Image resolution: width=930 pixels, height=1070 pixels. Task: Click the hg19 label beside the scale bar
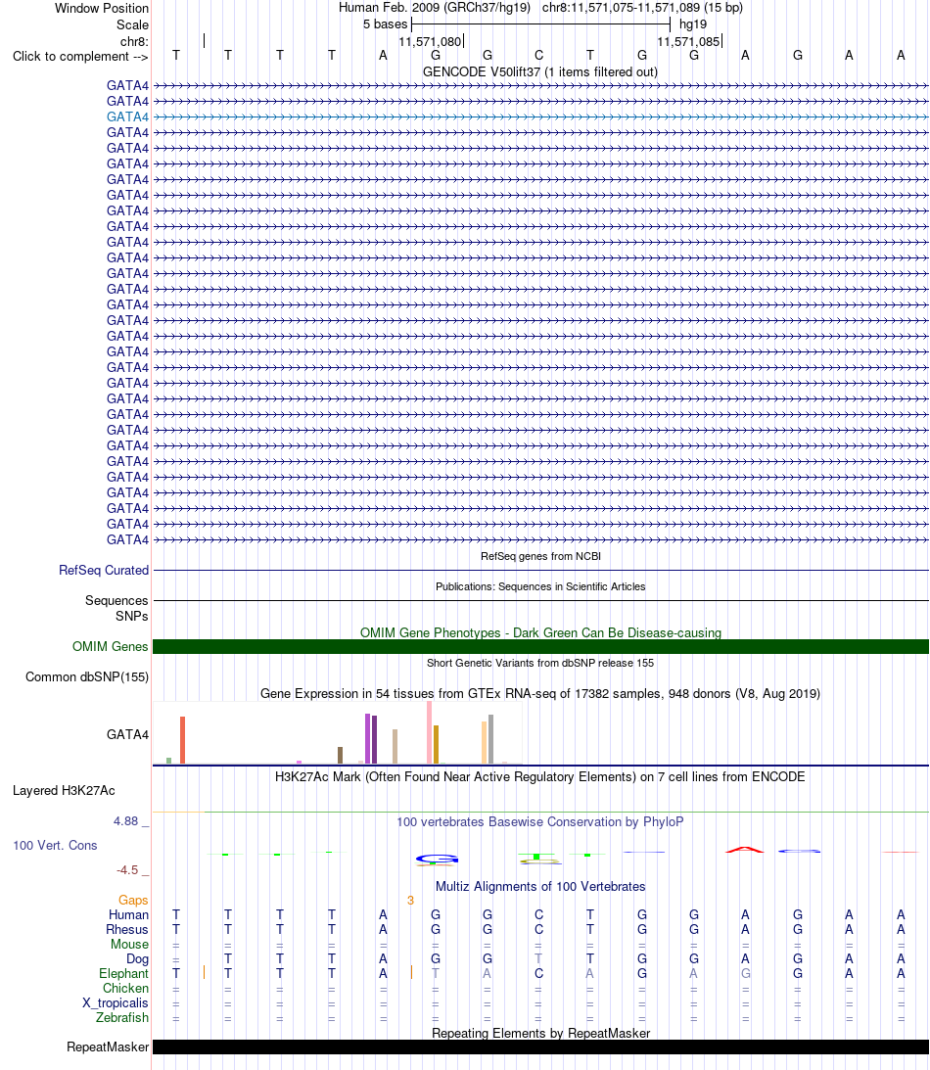click(692, 24)
